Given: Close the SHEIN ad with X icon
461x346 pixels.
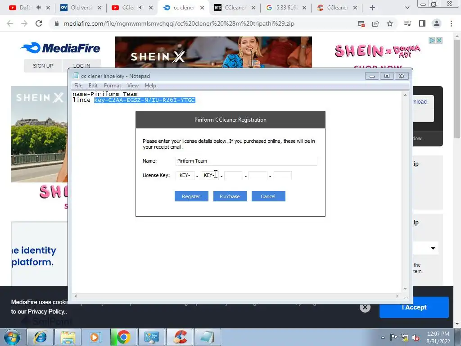Looking at the screenshot, I should click(439, 40).
